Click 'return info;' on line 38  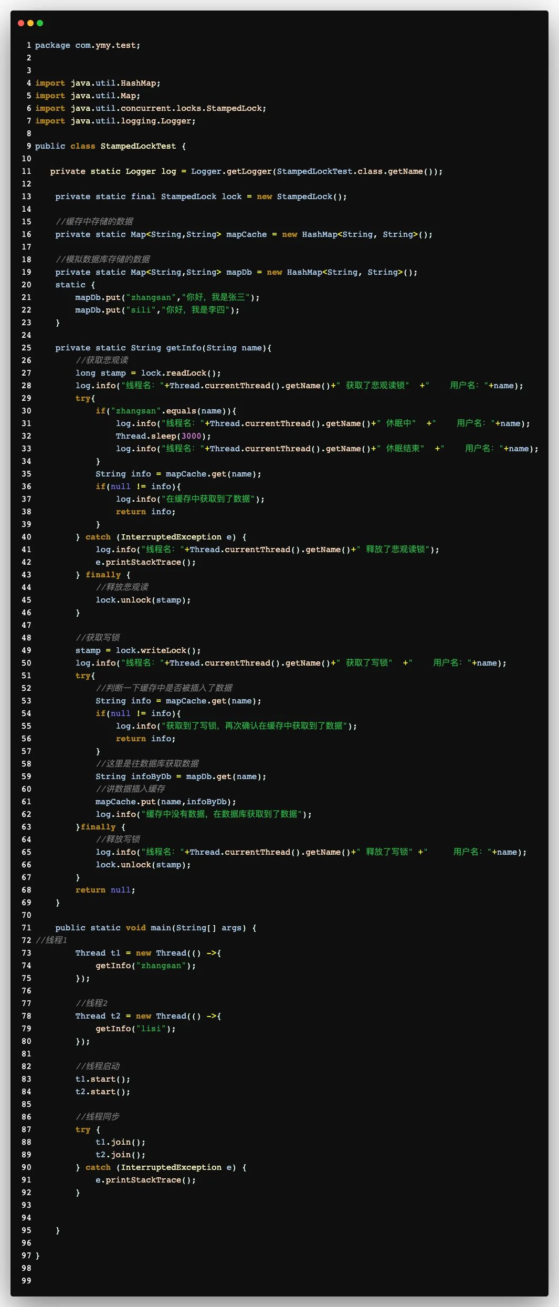145,512
